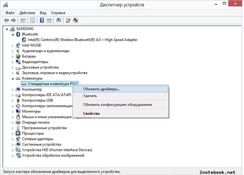Click the SAMSUNG computer root icon
This screenshot has height=175, width=244.
(x=12, y=29)
